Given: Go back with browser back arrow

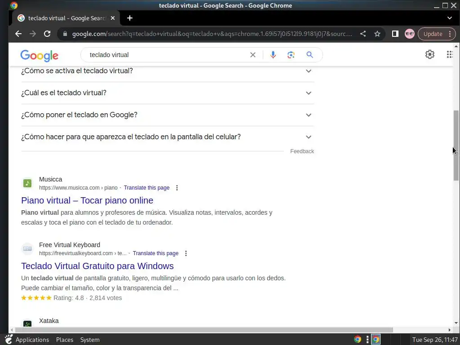Looking at the screenshot, I should coord(18,34).
